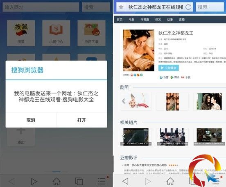Open the movie poster thumbnail
This screenshot has width=226, height=187.
139,50
